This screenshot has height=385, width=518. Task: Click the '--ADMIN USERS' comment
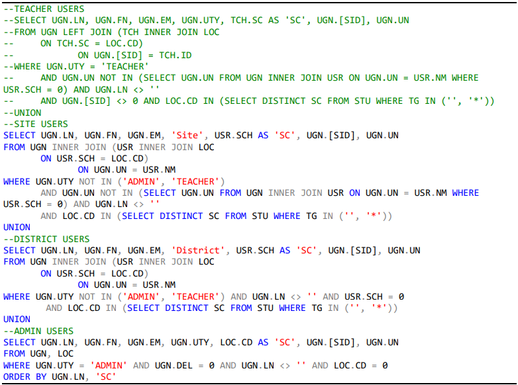[38, 331]
